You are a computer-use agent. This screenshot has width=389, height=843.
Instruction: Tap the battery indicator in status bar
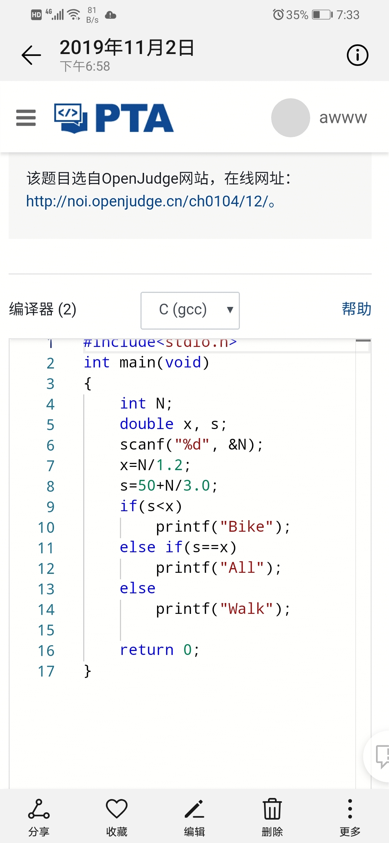tap(322, 15)
